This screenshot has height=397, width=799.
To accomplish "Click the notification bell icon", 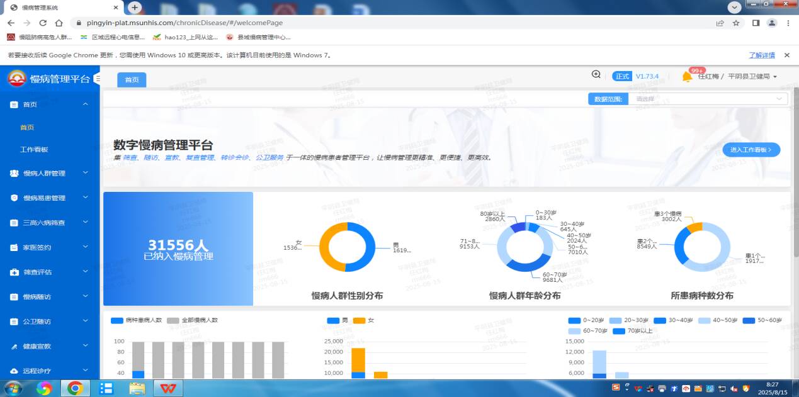I will coord(686,77).
